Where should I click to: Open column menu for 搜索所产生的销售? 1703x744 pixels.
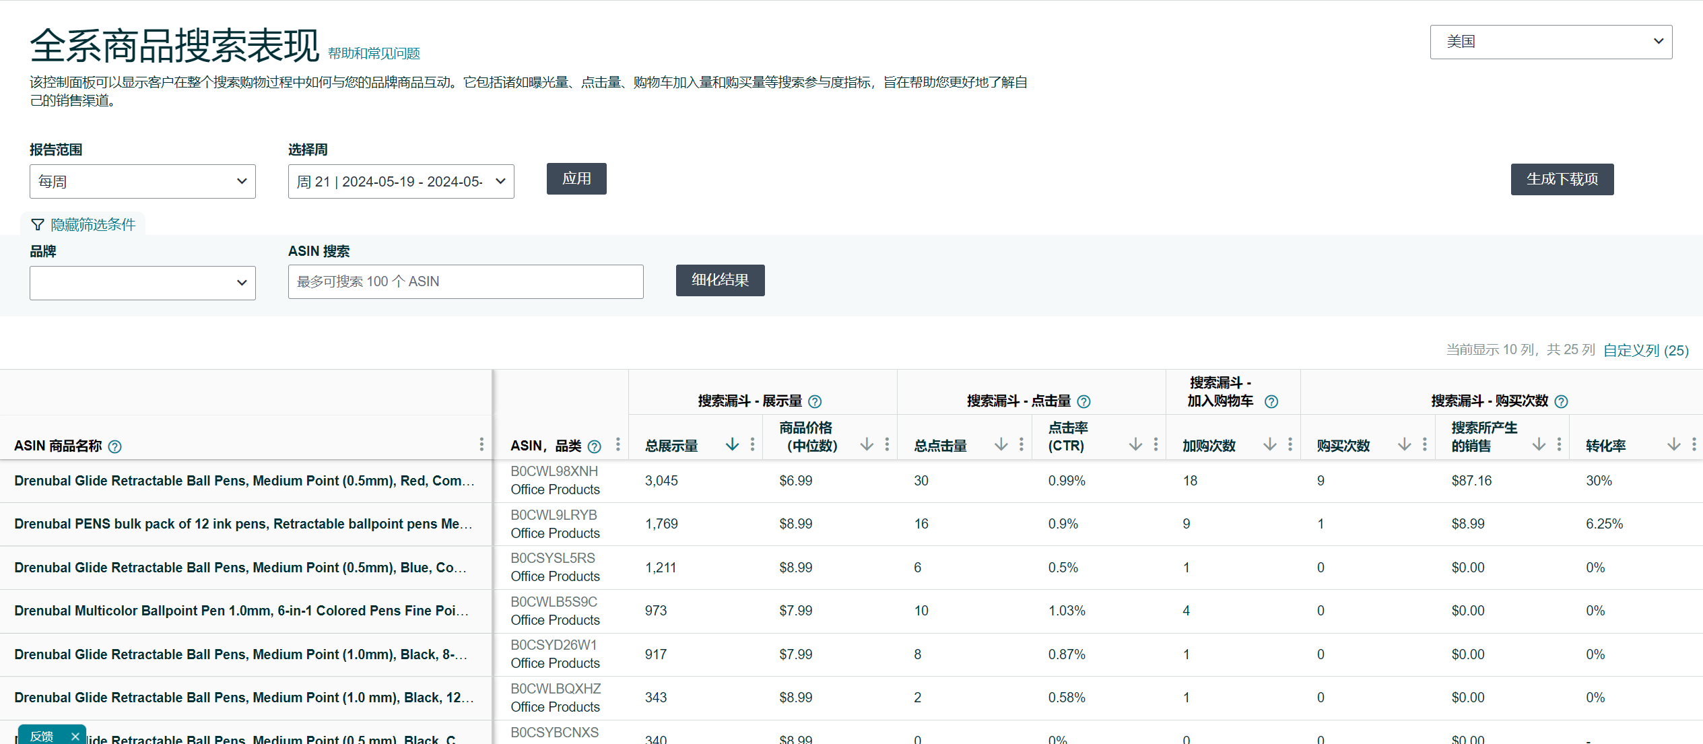point(1559,444)
